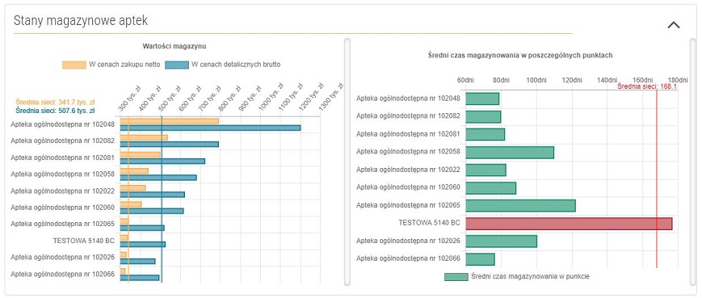
Task: Click the green storage bar for Apteka 102058
Action: (x=510, y=152)
